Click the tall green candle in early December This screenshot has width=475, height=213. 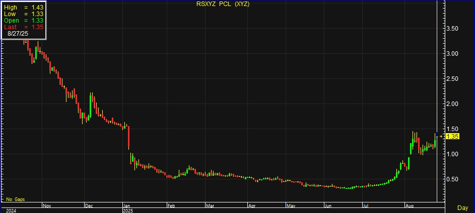coord(91,105)
